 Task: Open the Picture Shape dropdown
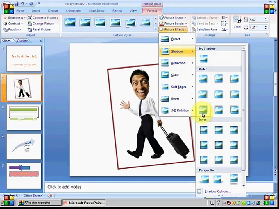173,18
